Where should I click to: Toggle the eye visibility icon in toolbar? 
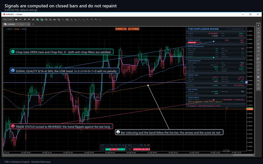coord(55,20)
